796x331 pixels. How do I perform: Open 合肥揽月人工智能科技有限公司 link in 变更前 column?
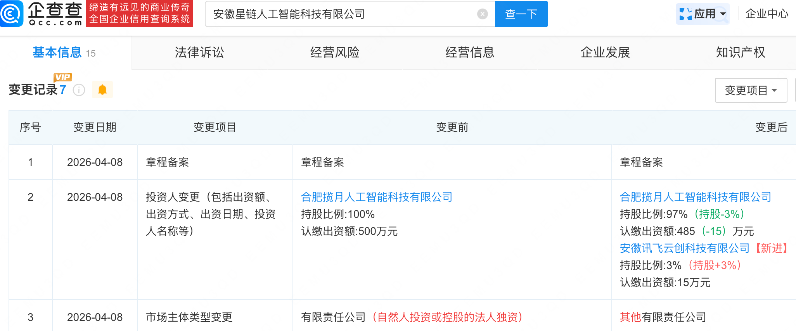point(376,197)
